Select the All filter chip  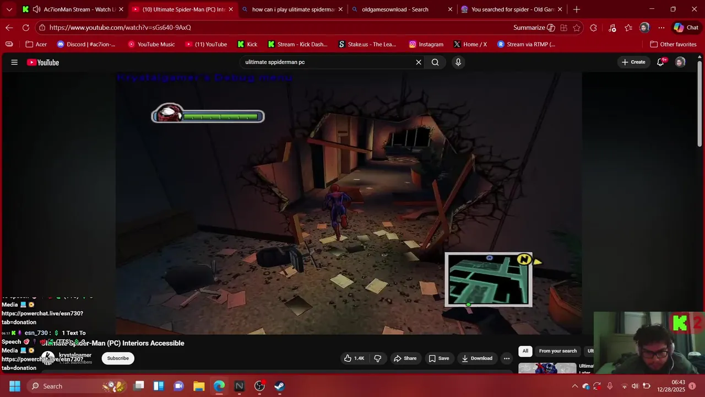(525, 351)
